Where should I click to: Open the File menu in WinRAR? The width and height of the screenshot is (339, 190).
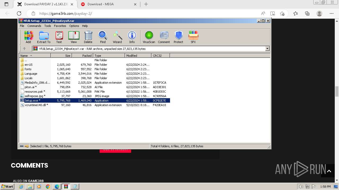22,26
